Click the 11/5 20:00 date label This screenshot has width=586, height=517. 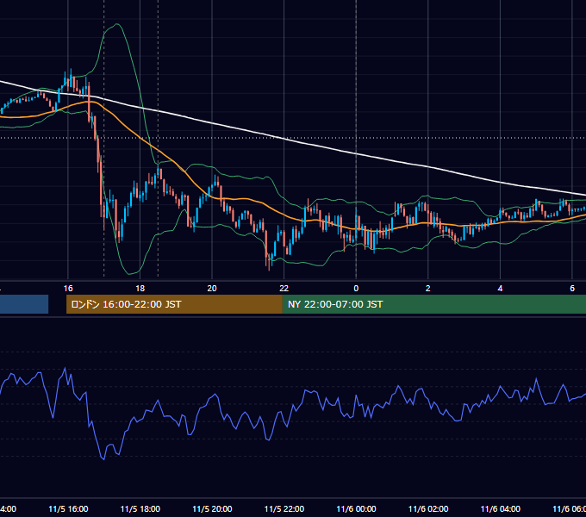tap(212, 508)
